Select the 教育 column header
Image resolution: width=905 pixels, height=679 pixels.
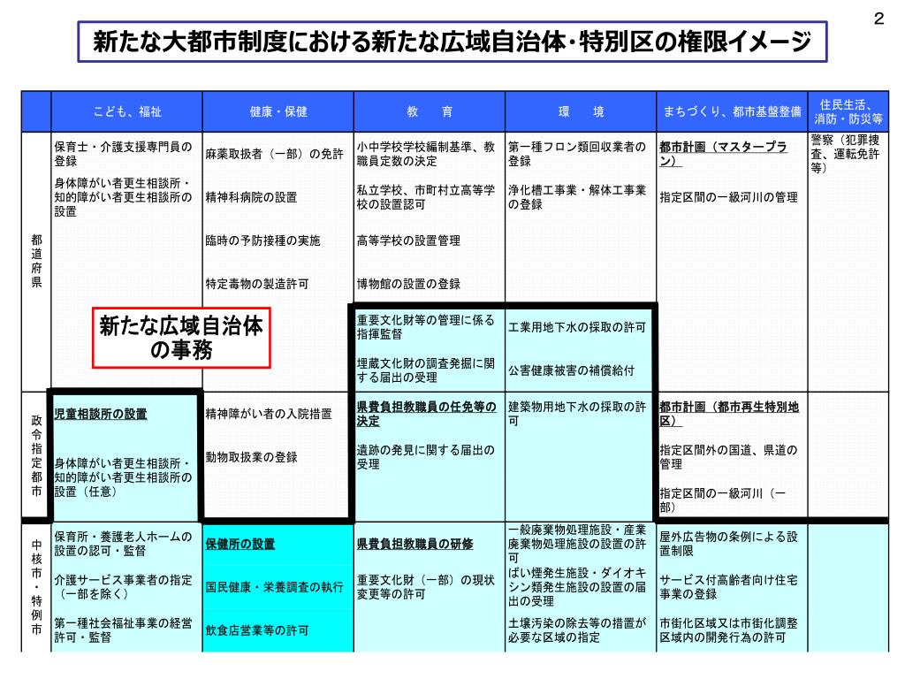430,111
